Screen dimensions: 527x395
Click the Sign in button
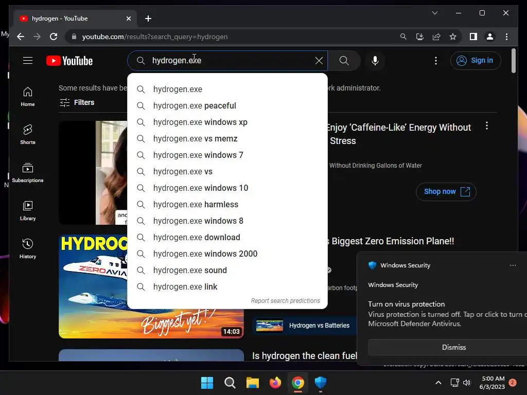point(476,61)
